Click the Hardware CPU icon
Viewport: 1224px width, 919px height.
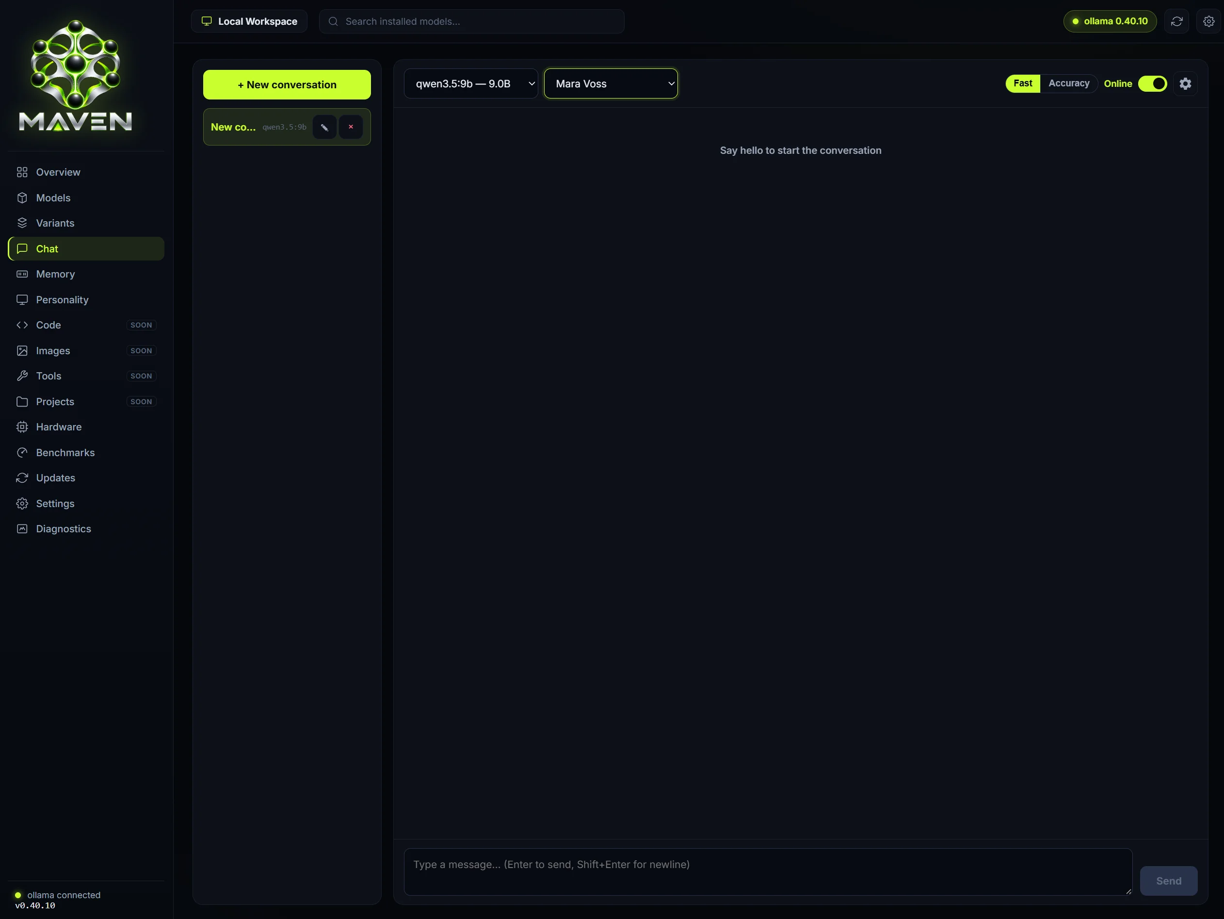(22, 427)
